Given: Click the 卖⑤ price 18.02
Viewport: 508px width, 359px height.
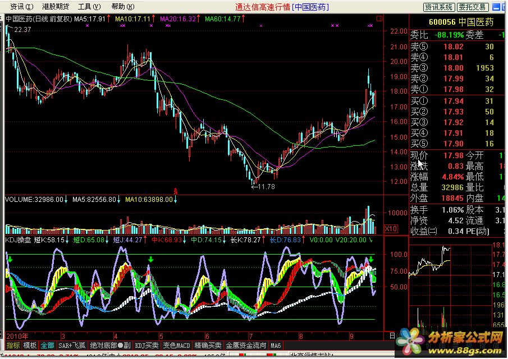Looking at the screenshot, I should pyautogui.click(x=453, y=47).
